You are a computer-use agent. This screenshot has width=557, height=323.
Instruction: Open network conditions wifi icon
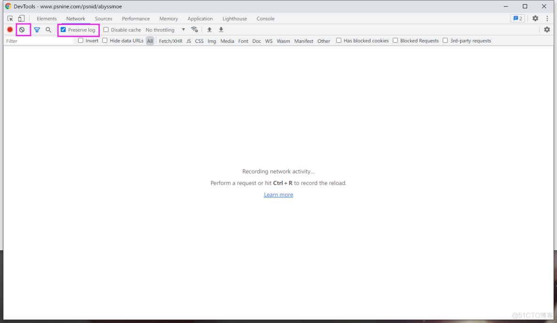194,30
